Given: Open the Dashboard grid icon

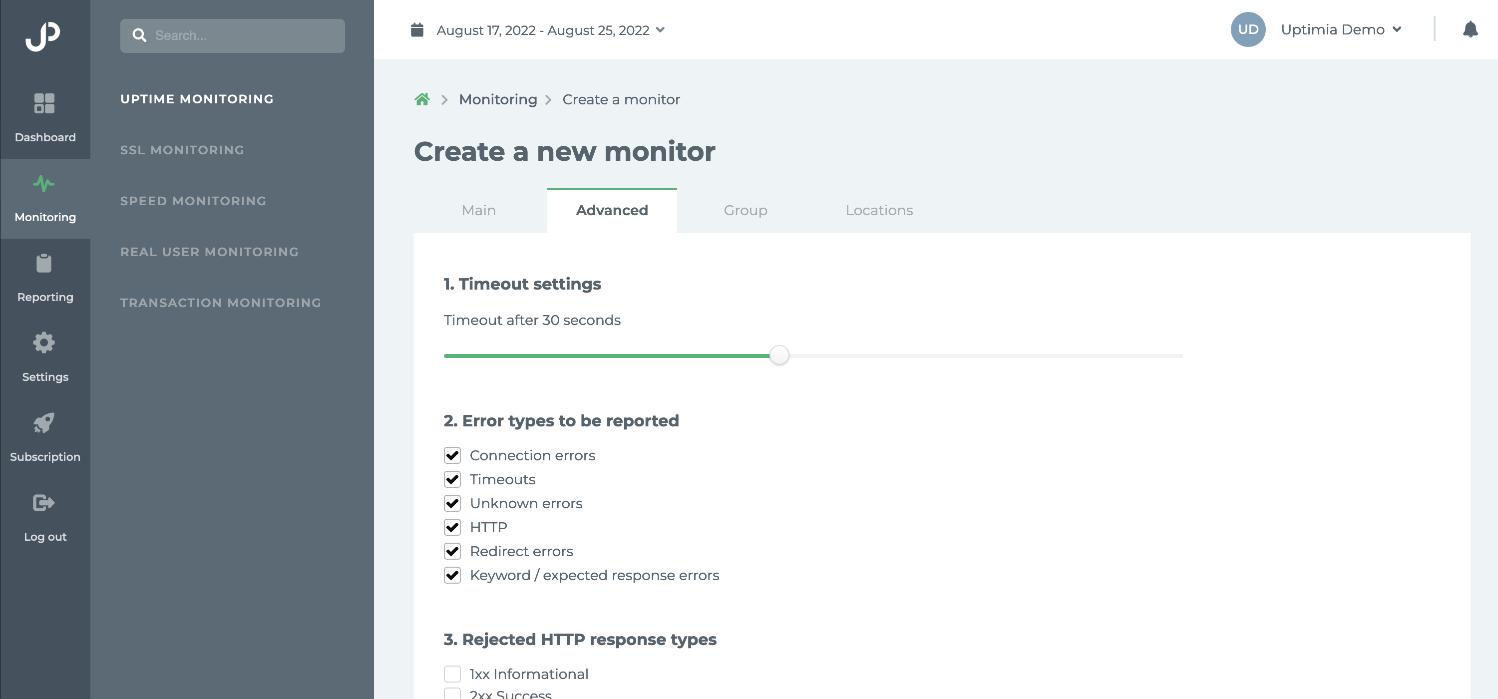Looking at the screenshot, I should [x=44, y=103].
